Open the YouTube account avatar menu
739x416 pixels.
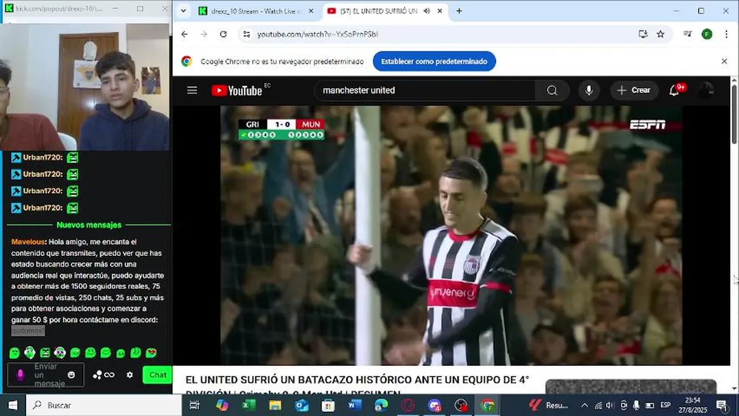(x=706, y=90)
